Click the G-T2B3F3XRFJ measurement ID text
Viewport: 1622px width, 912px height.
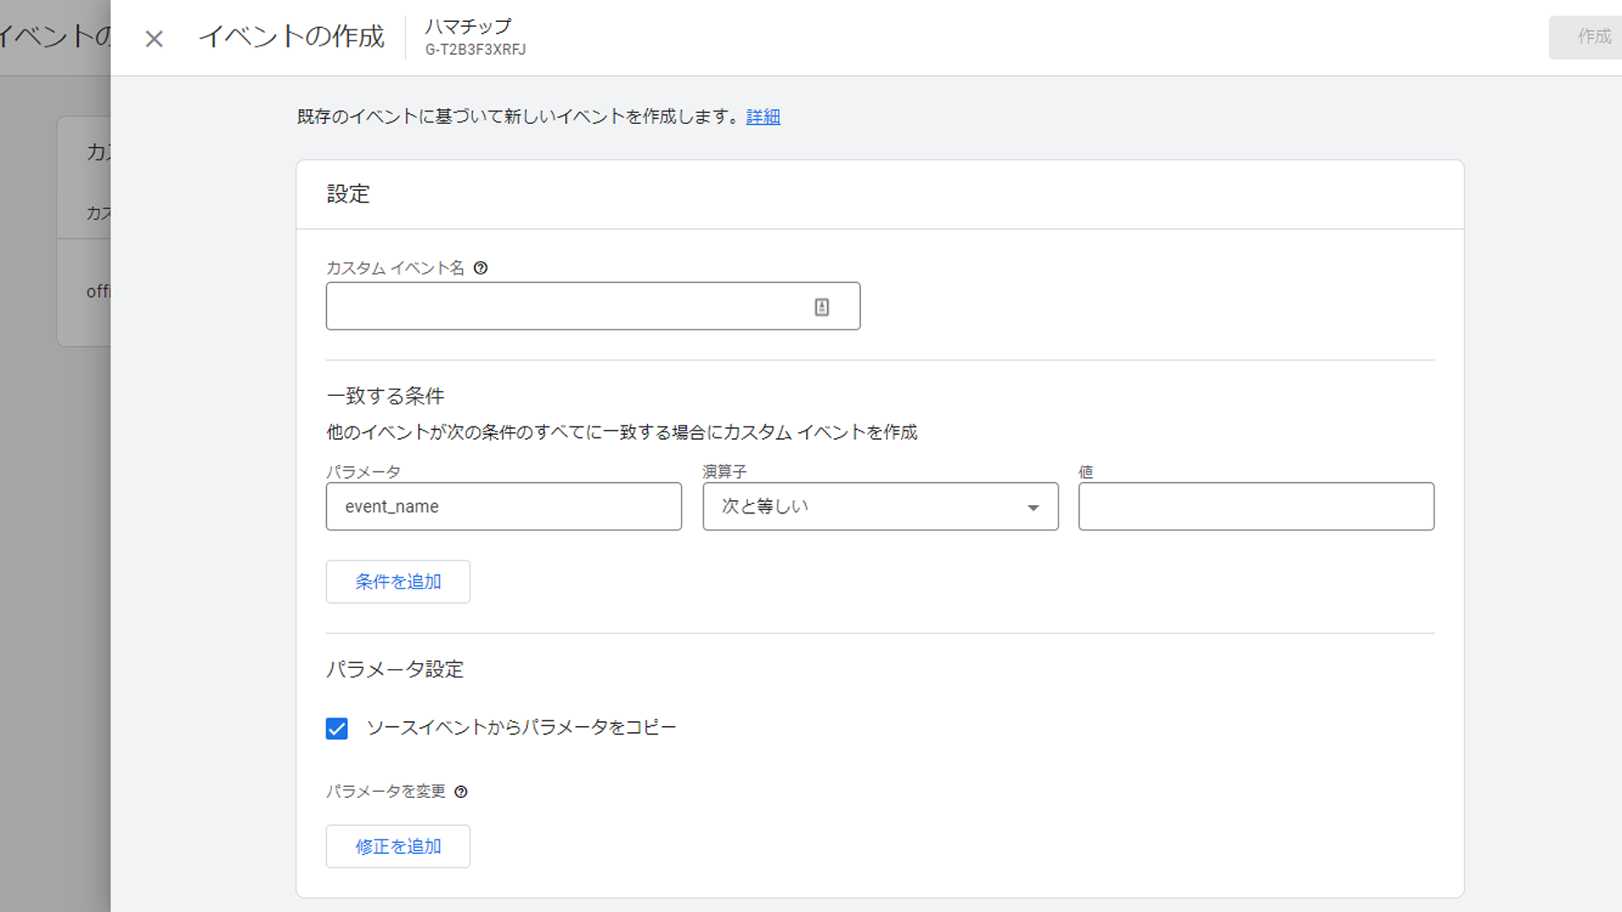click(x=476, y=50)
